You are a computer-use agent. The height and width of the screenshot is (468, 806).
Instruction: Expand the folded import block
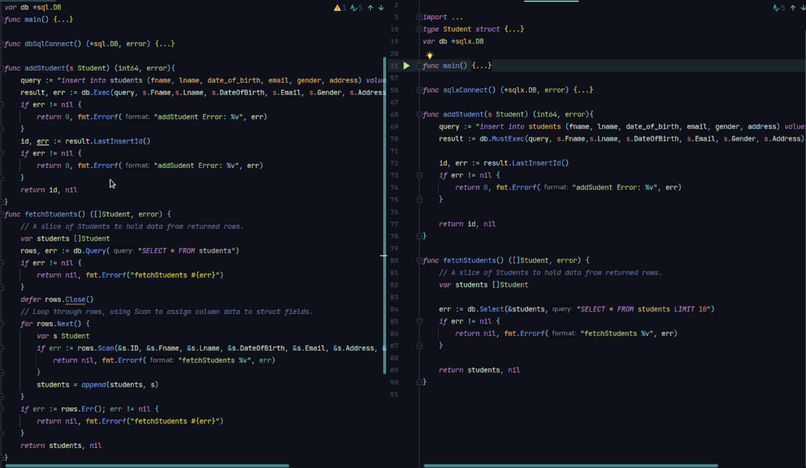coord(419,17)
